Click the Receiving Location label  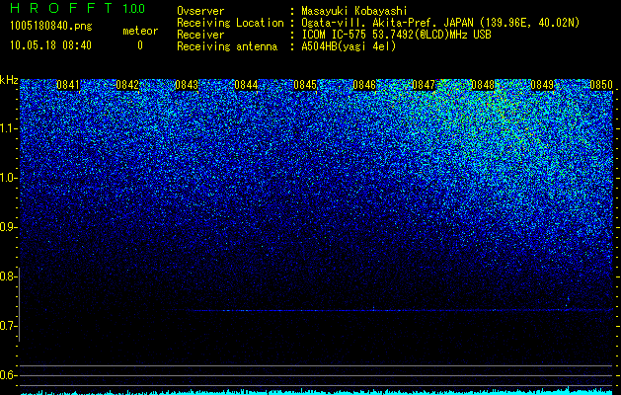230,23
